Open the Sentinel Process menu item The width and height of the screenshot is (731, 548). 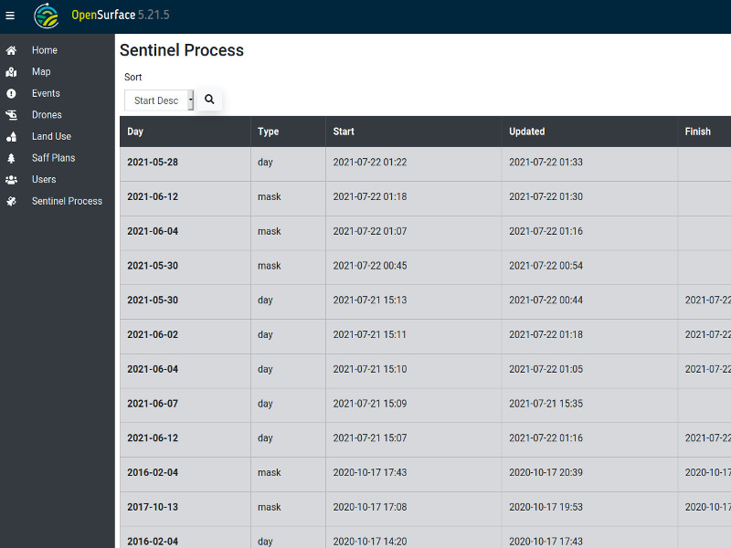pyautogui.click(x=67, y=201)
